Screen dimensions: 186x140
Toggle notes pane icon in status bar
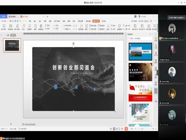point(111,129)
